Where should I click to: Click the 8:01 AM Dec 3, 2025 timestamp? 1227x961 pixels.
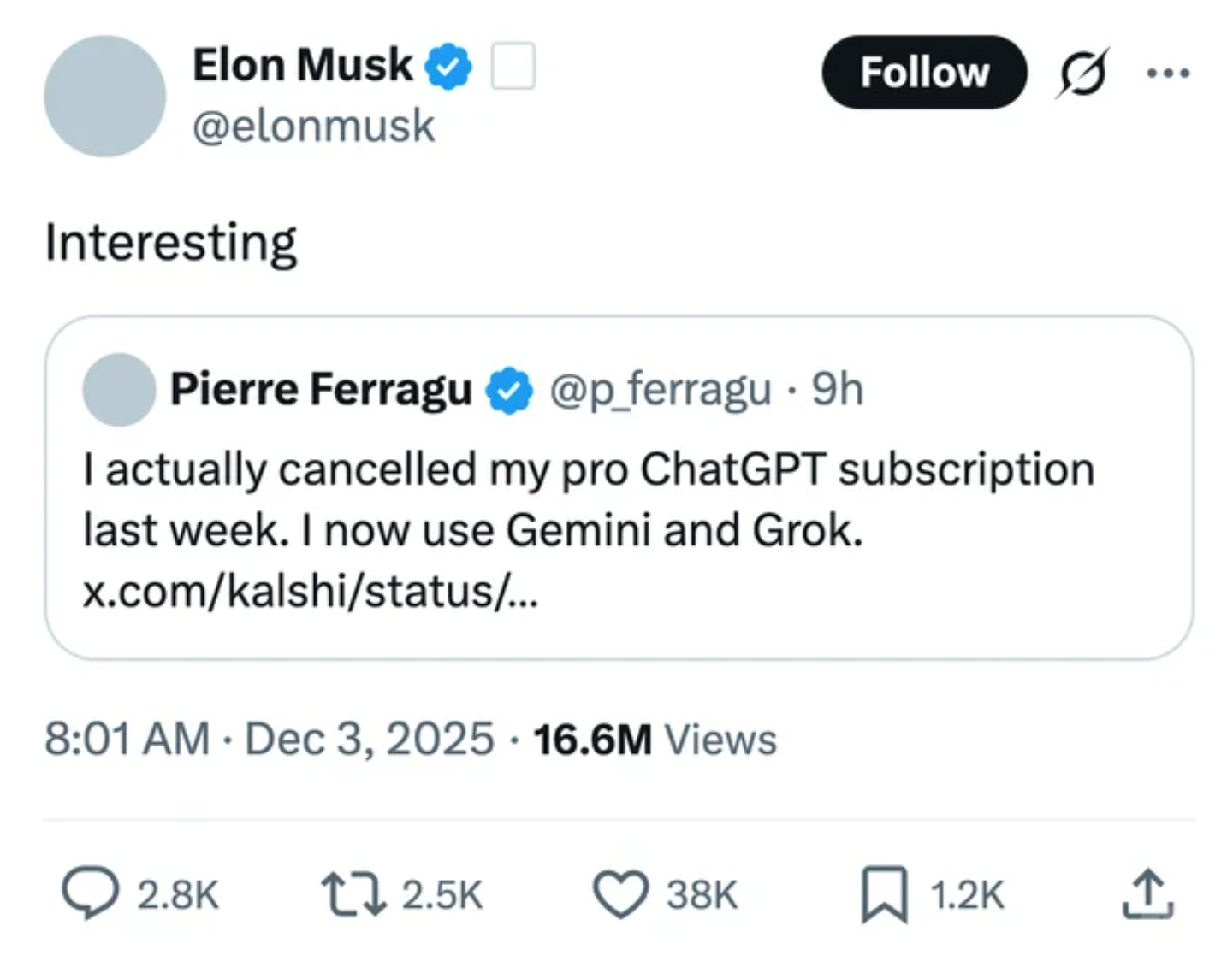coord(269,739)
